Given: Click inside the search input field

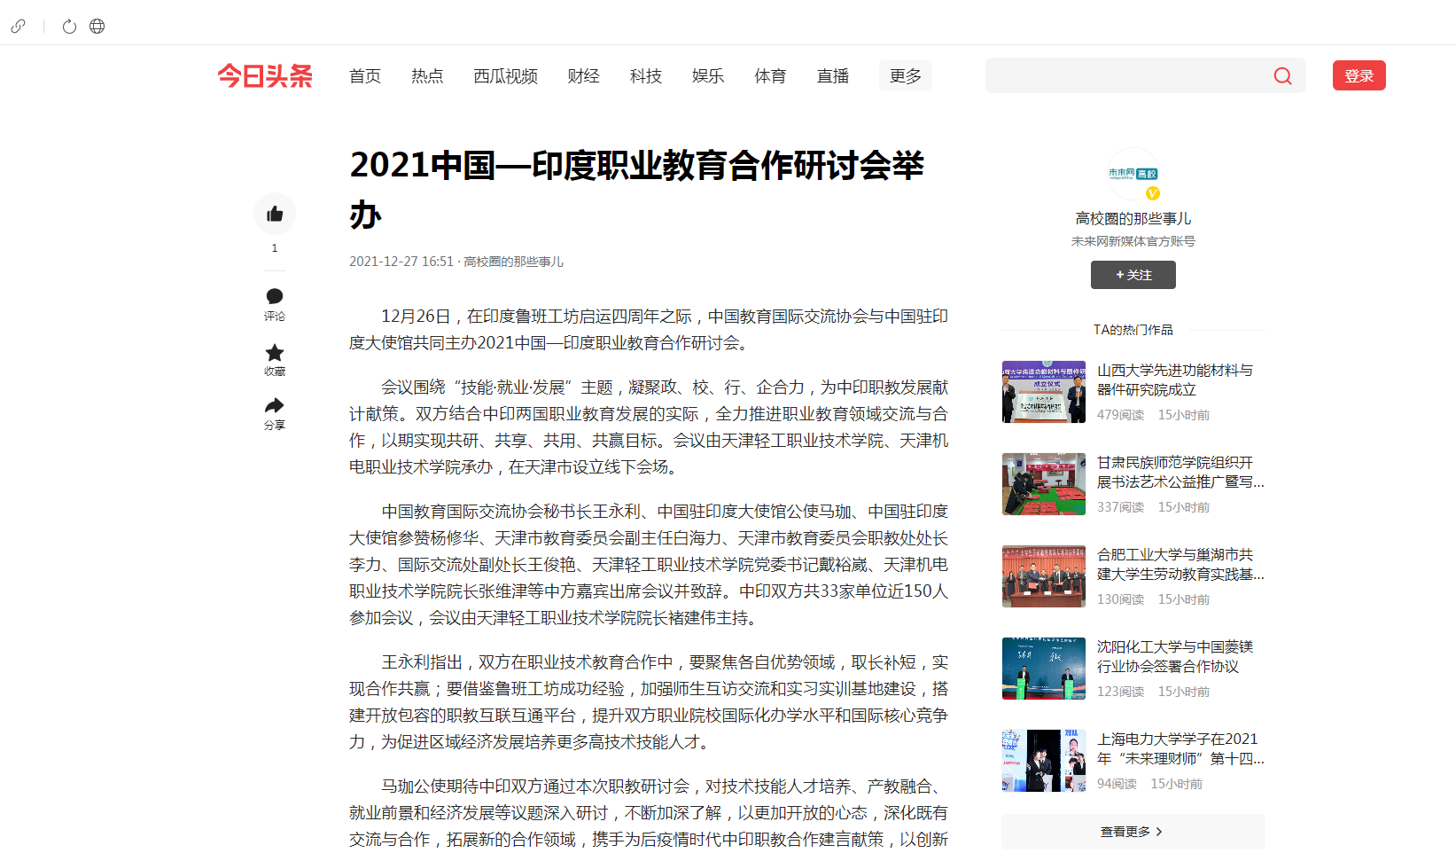Looking at the screenshot, I should [1125, 76].
